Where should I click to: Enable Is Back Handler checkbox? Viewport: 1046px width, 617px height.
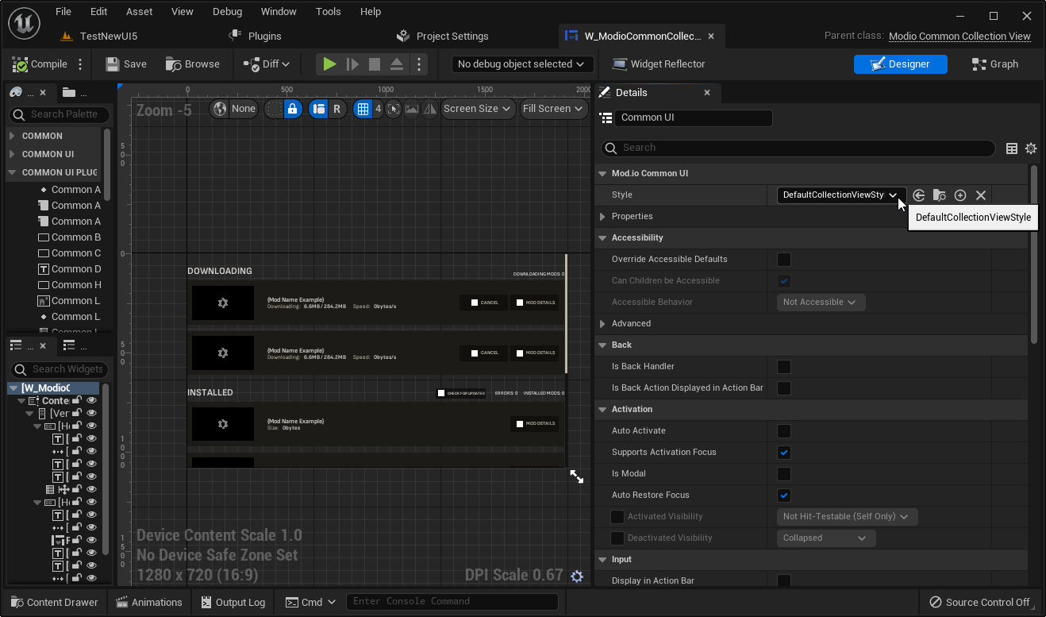tap(784, 367)
